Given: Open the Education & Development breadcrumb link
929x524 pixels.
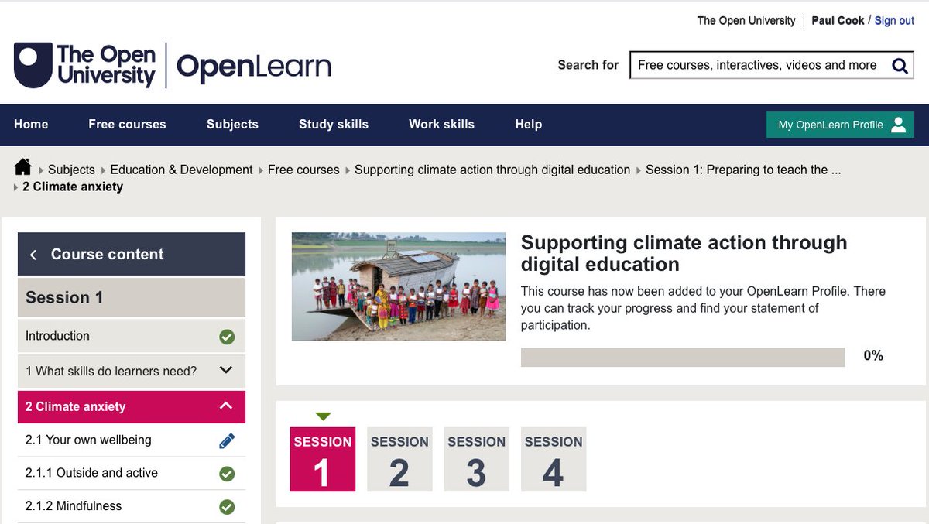Looking at the screenshot, I should (x=181, y=170).
